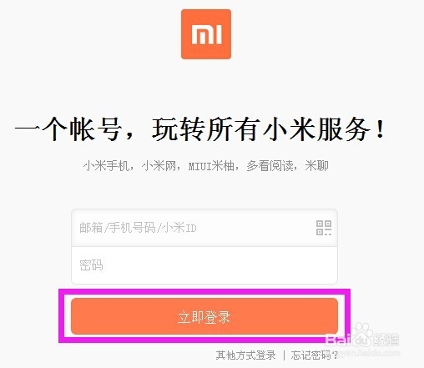This screenshot has width=424, height=368.
Task: Click the 小米手机 text in subtitle
Action: pos(106,166)
